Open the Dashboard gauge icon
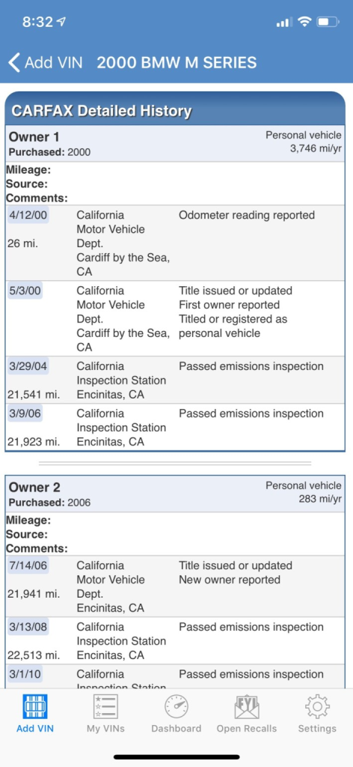353x767 pixels. click(176, 707)
